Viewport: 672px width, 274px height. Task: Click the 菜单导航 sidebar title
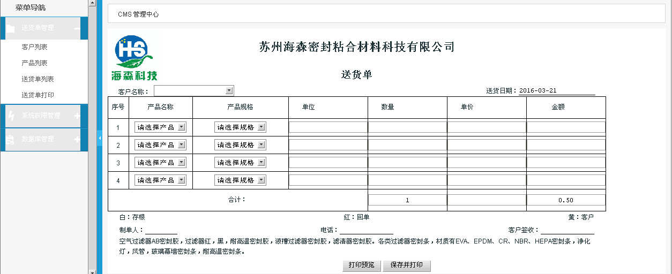click(x=31, y=7)
